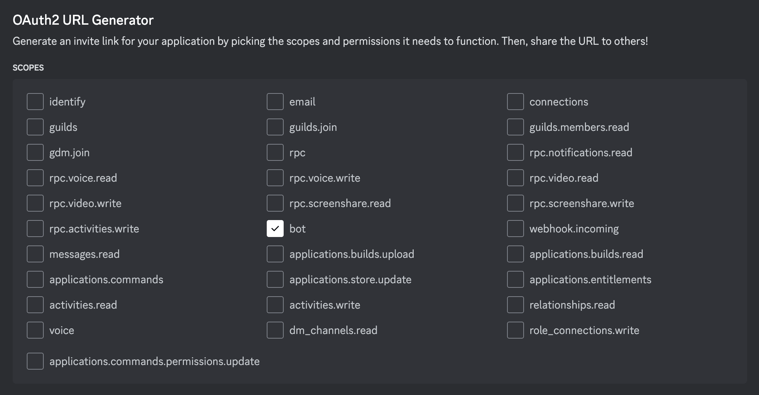The height and width of the screenshot is (395, 759).
Task: Enable the webhook.incoming scope
Action: point(515,228)
